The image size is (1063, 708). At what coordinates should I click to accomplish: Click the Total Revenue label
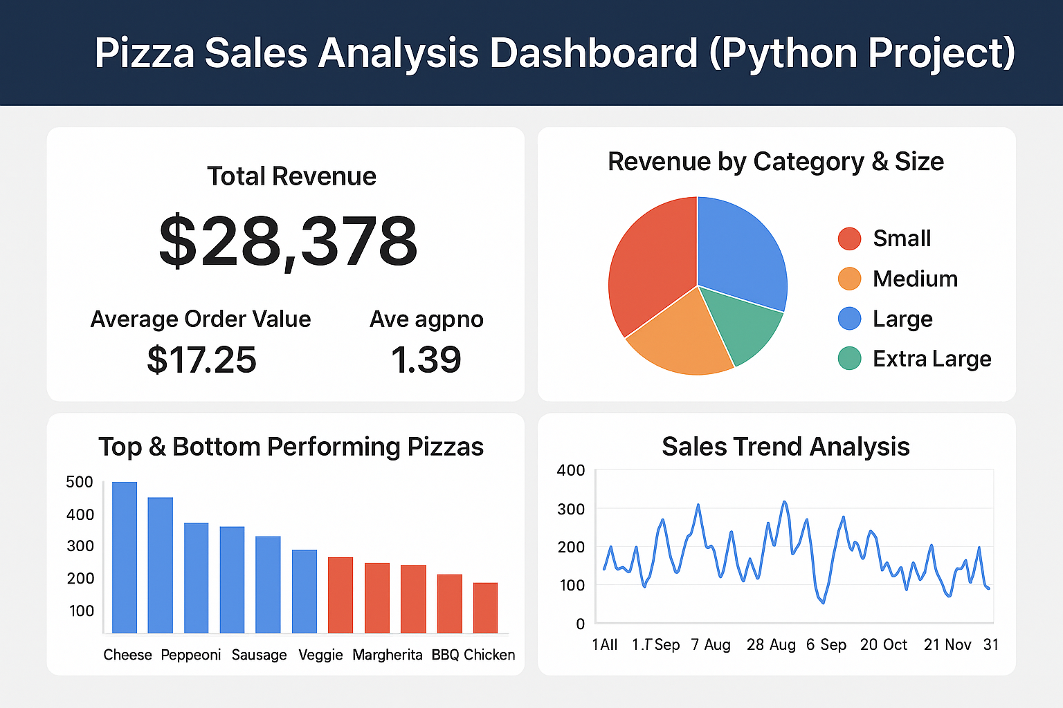(x=291, y=176)
